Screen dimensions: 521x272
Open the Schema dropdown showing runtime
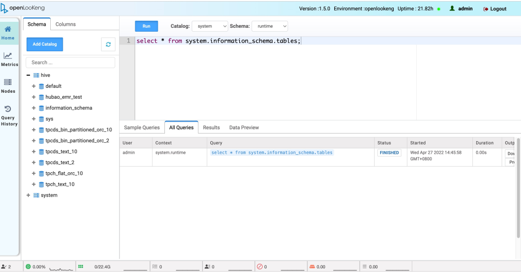click(x=269, y=26)
